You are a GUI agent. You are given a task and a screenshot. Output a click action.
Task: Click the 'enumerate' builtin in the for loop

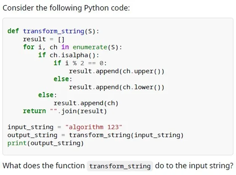pos(90,47)
